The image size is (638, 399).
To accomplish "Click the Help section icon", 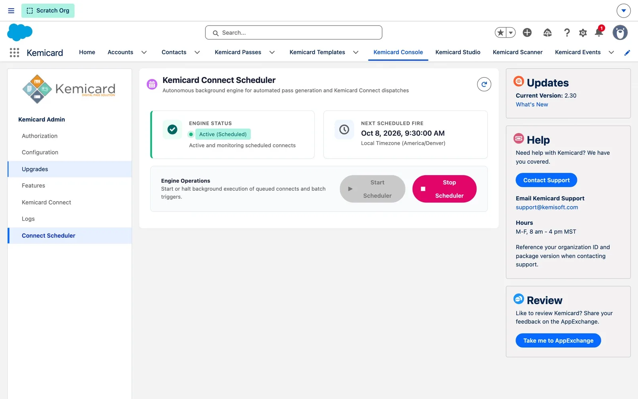I will 519,138.
